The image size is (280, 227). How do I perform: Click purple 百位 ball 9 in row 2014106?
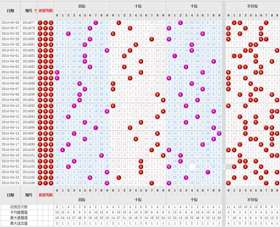pyautogui.click(x=107, y=183)
